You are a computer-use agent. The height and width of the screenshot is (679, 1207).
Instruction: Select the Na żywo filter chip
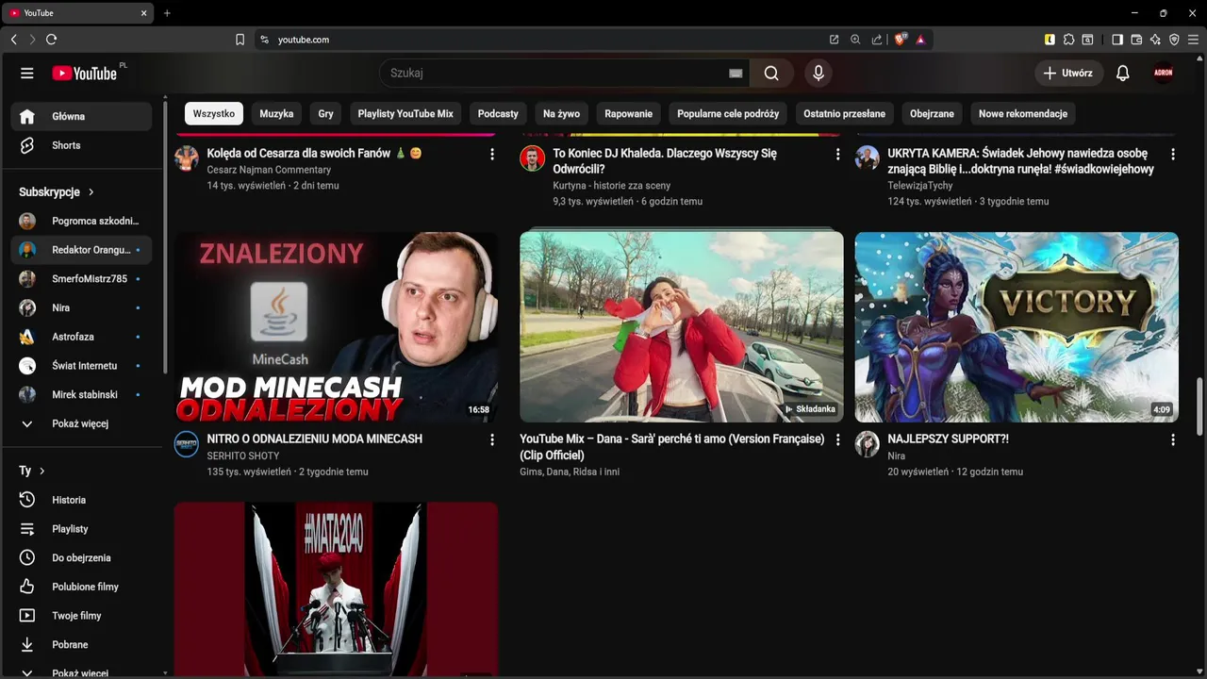(562, 113)
